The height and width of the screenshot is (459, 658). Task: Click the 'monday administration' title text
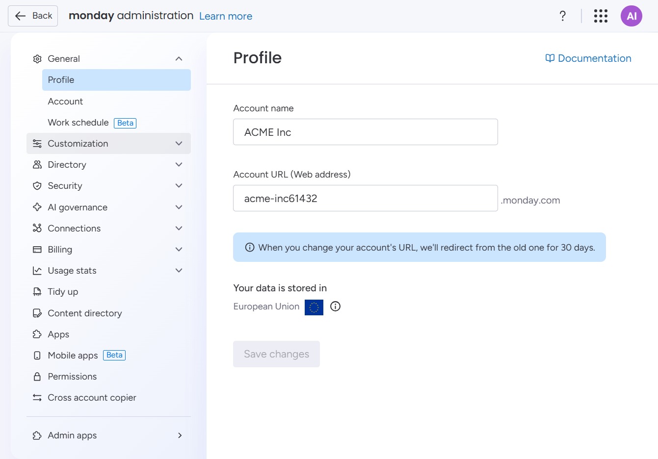point(131,16)
